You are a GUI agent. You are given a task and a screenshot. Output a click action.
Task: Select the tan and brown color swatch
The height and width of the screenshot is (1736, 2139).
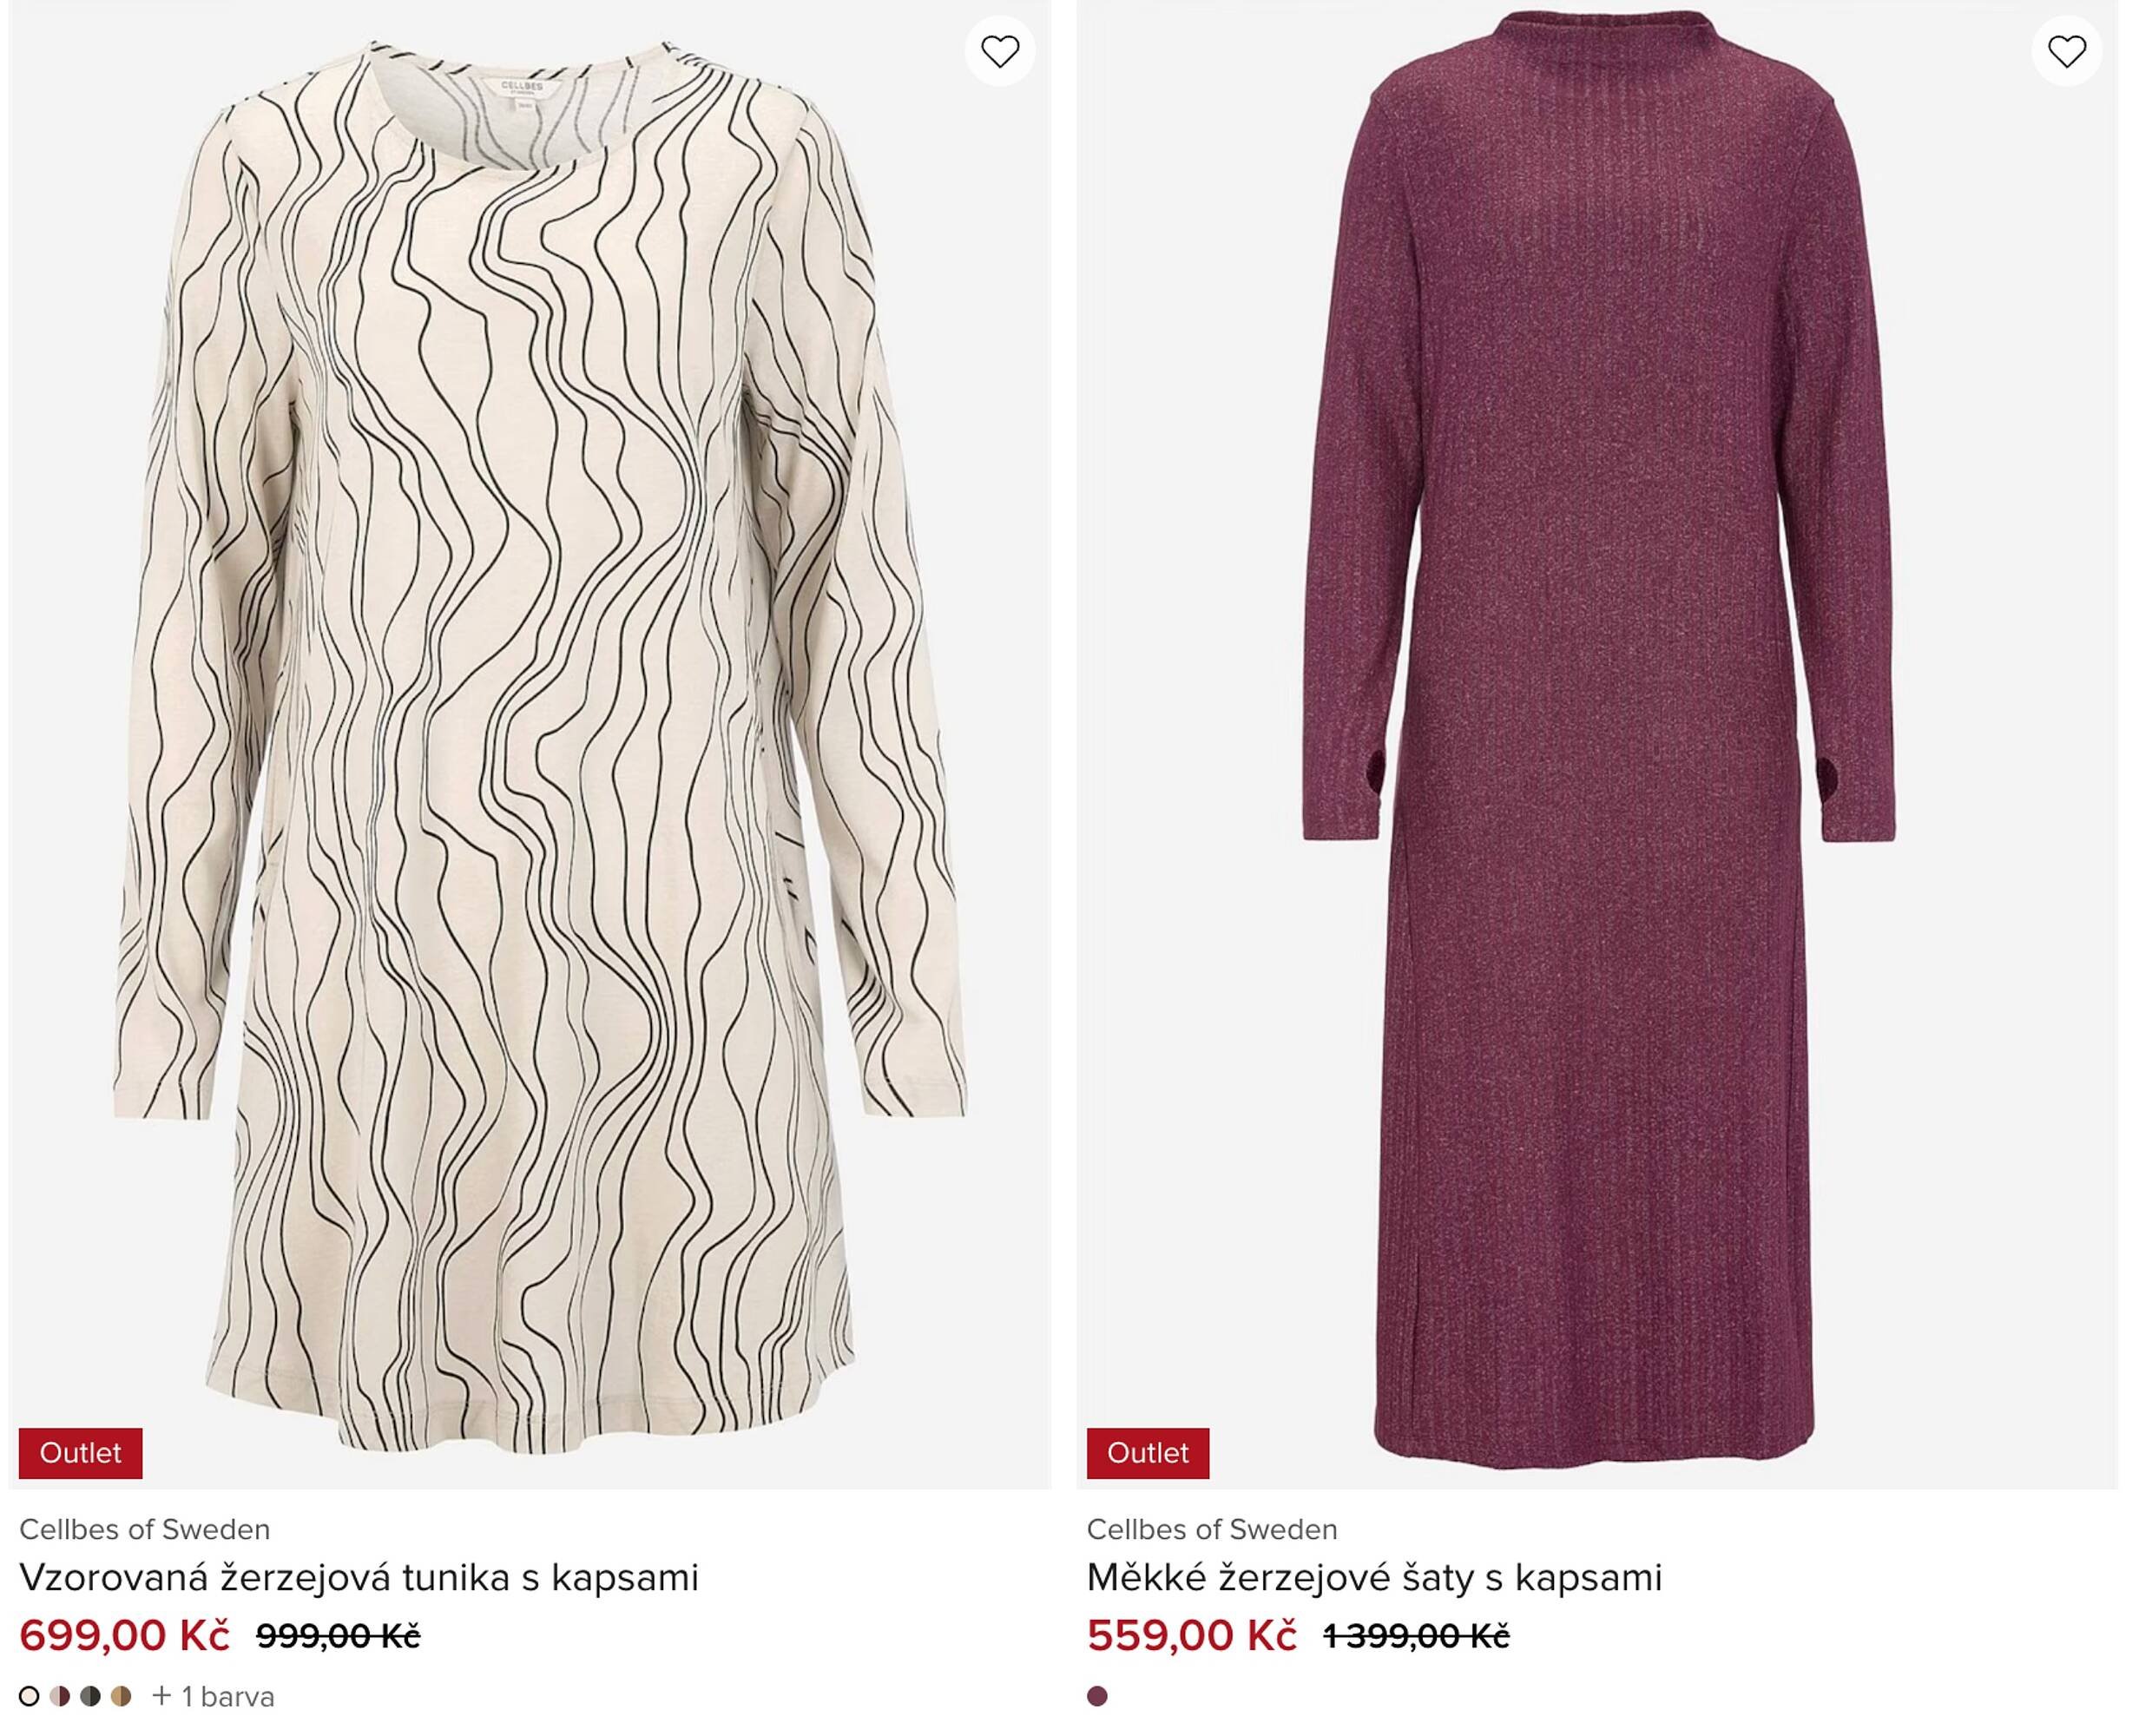[121, 1696]
